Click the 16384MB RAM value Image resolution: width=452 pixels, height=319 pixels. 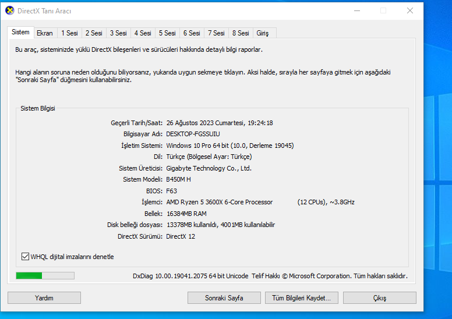pos(186,214)
